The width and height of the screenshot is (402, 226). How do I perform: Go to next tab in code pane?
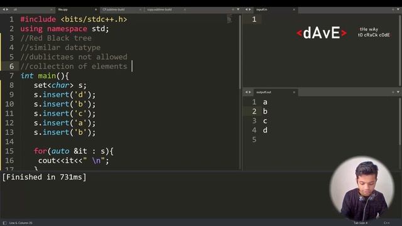(x=7, y=9)
